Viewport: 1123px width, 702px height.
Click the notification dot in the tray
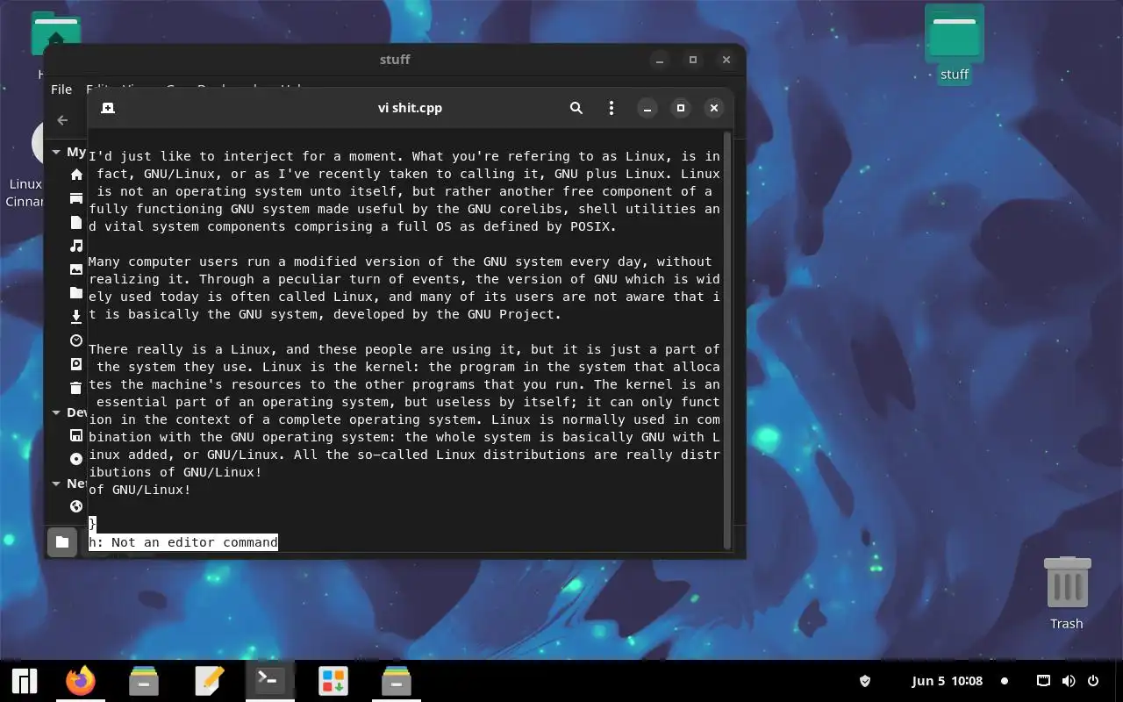point(1005,681)
